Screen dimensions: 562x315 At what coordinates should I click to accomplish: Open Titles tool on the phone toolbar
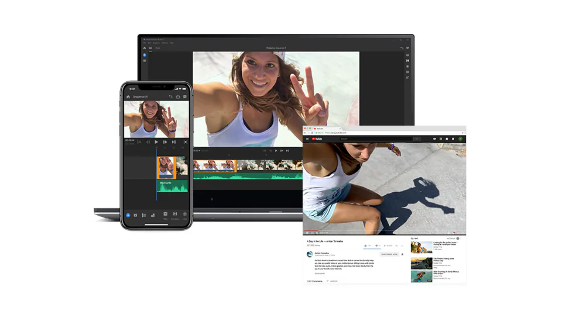point(165,215)
